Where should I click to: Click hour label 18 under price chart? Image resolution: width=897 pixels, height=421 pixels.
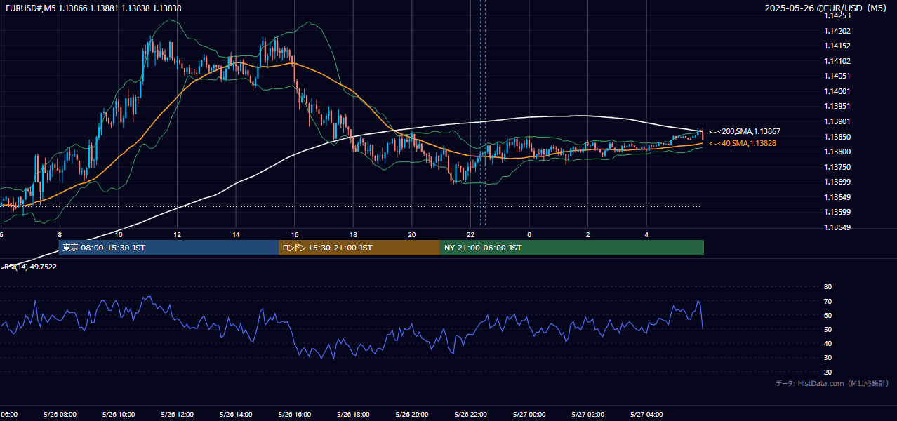point(353,234)
